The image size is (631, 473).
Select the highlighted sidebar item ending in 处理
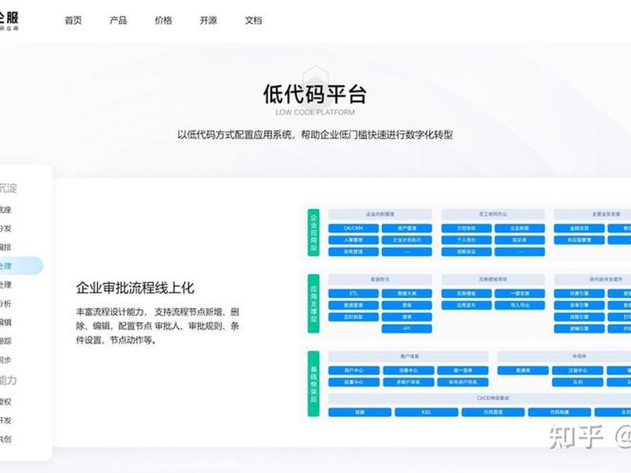[x=21, y=266]
